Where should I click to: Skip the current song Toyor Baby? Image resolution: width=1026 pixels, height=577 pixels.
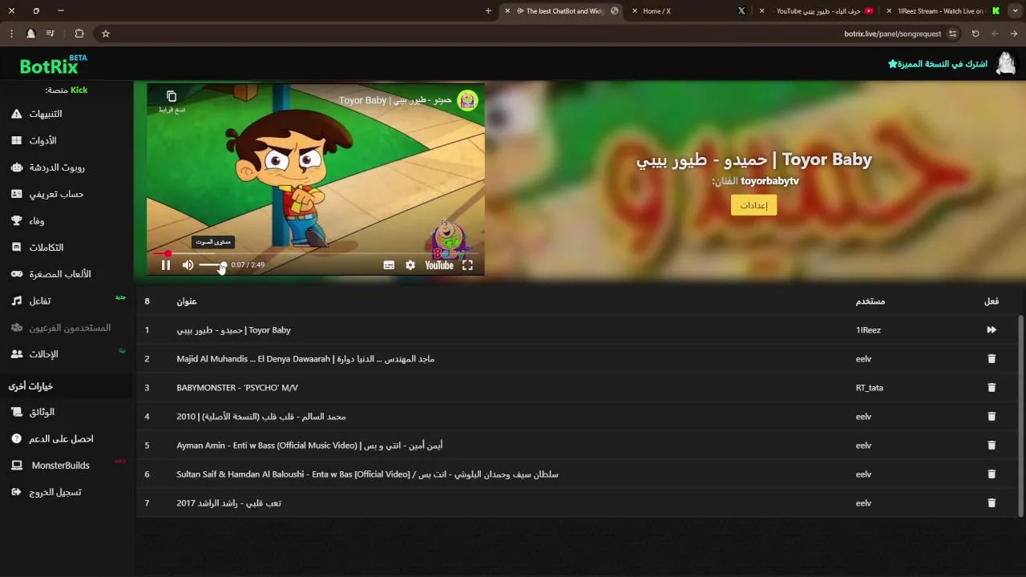[992, 330]
